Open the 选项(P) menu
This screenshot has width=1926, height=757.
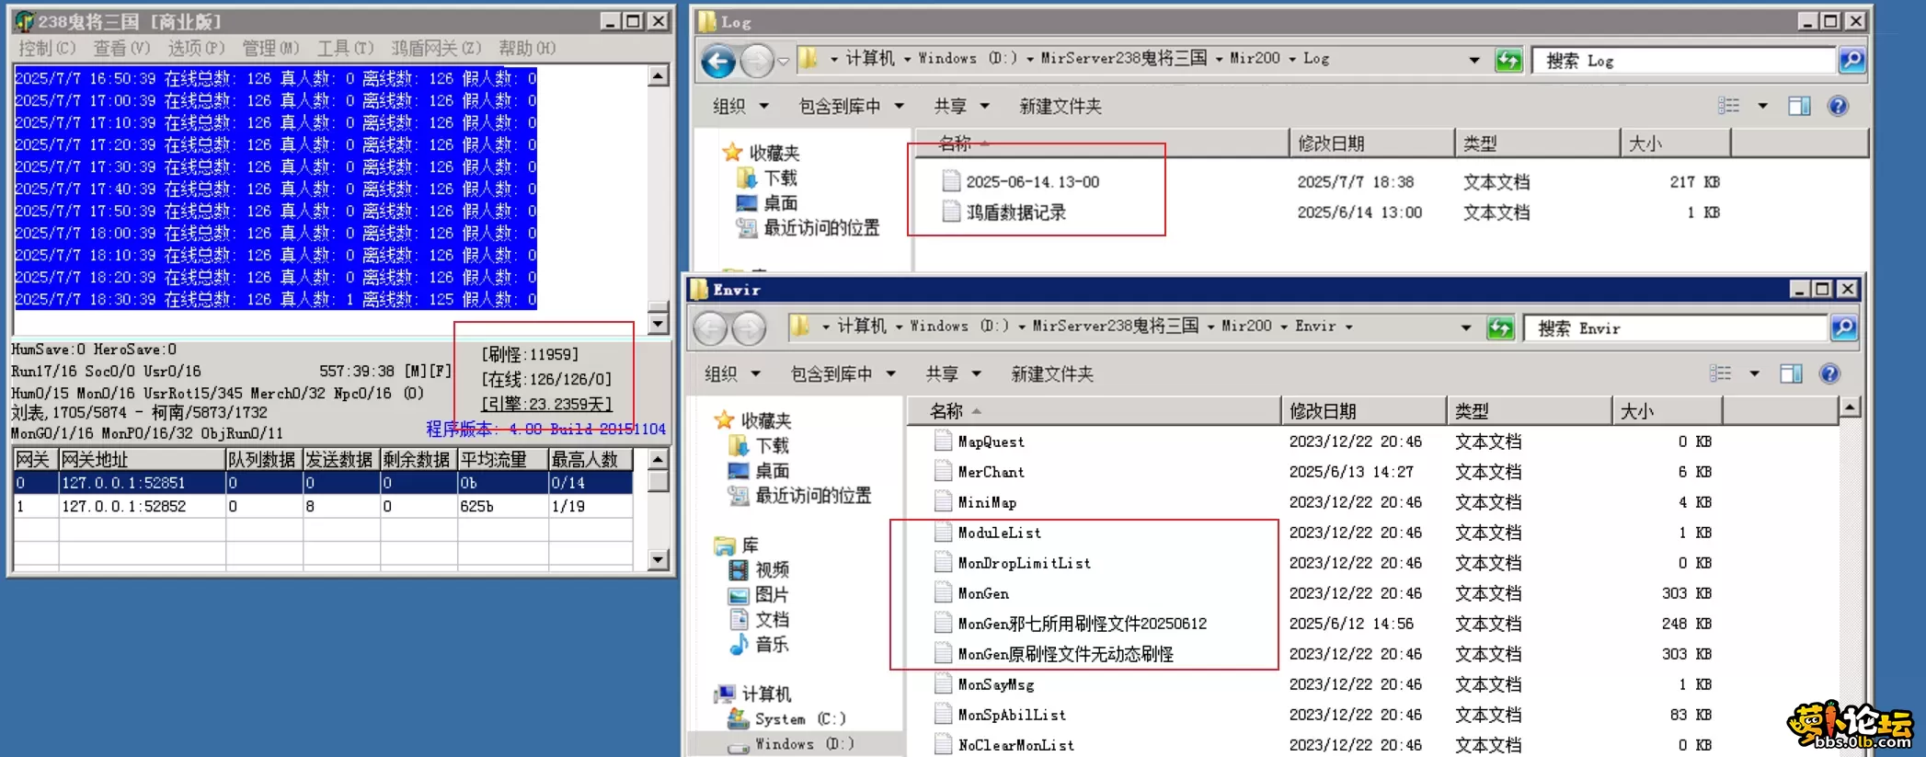196,48
